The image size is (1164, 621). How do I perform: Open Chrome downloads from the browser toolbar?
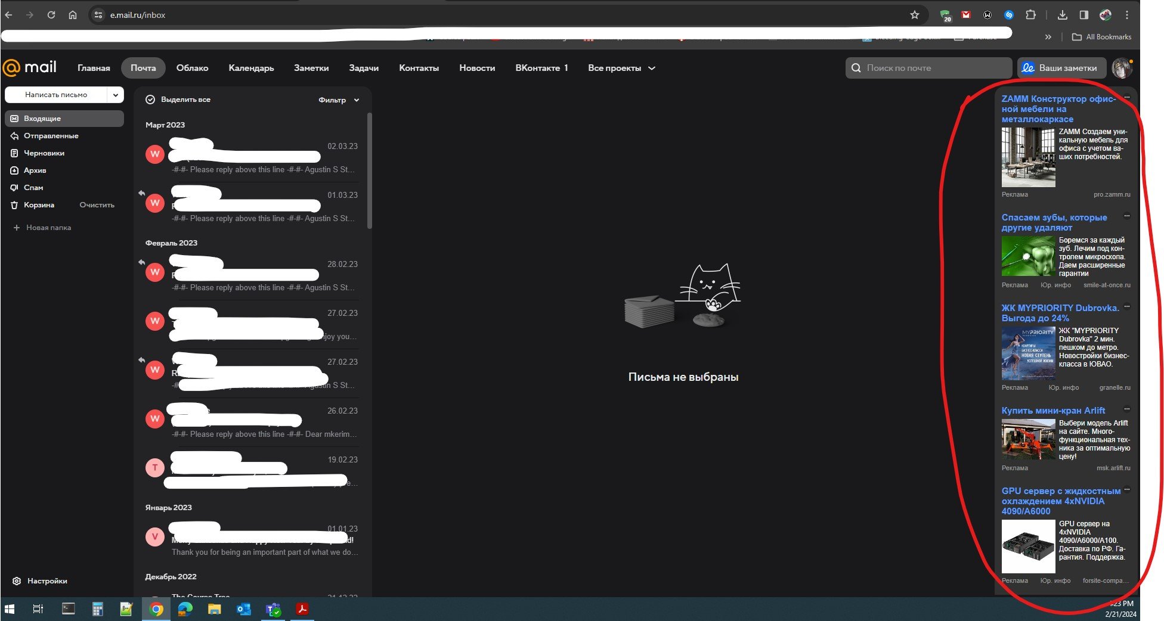click(x=1062, y=15)
